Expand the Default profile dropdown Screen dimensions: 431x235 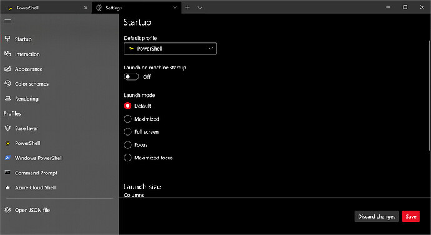(170, 49)
